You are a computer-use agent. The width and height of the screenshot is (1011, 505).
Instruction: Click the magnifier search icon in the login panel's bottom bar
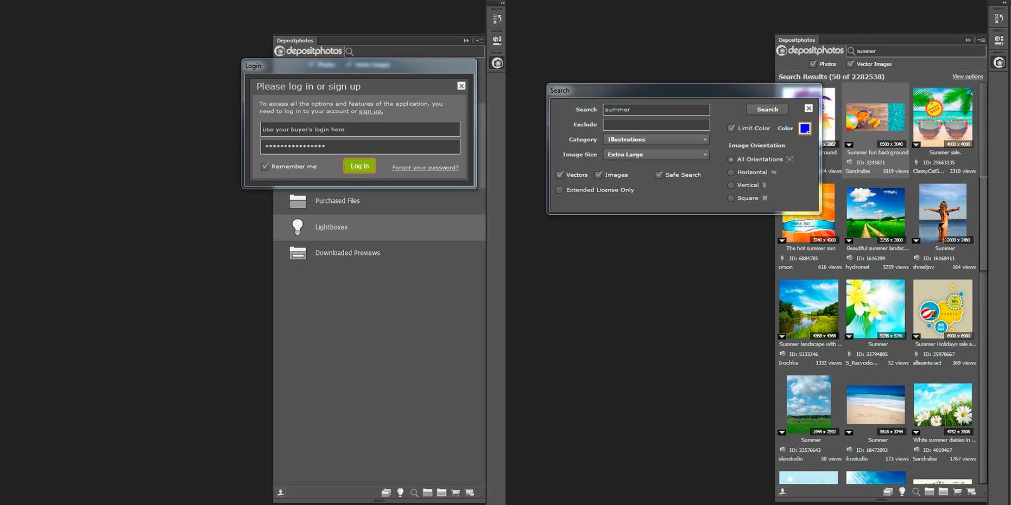(414, 493)
